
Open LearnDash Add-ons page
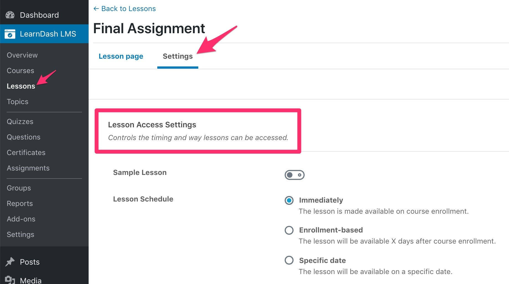[x=21, y=219]
